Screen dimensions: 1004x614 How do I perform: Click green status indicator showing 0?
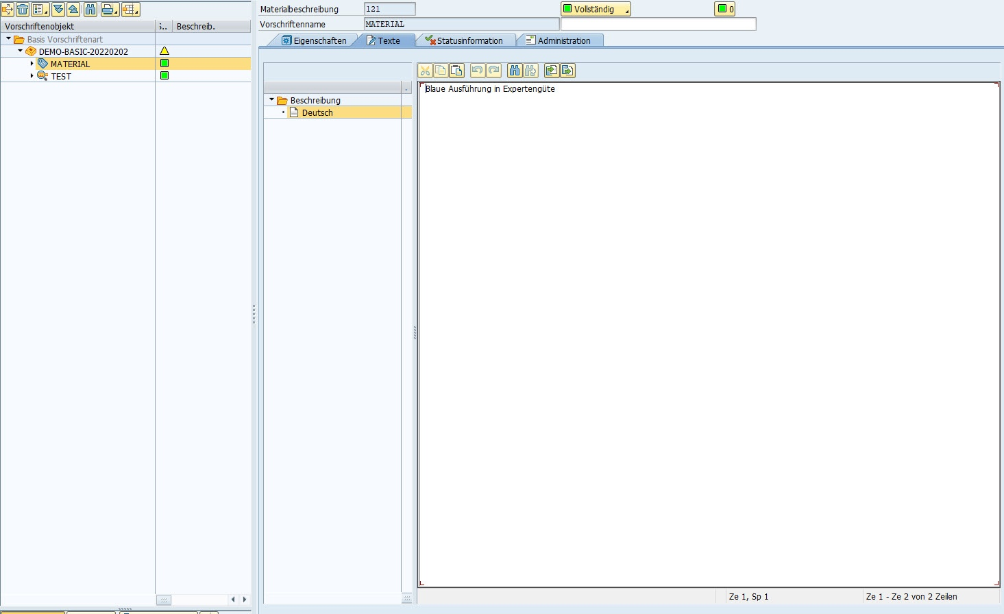(724, 9)
